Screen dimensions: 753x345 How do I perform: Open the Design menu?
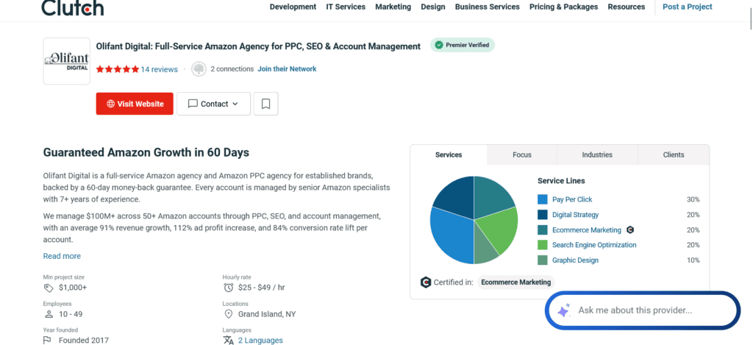tap(433, 7)
